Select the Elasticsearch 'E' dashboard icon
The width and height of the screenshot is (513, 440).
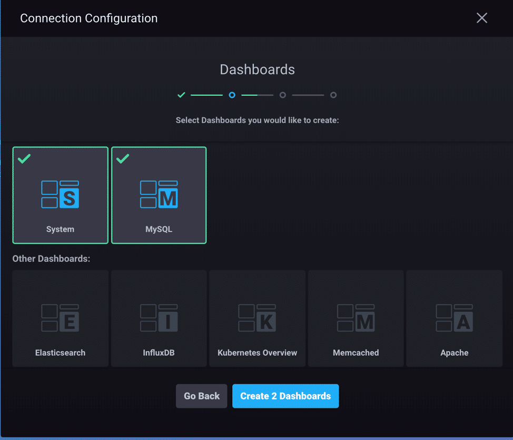60,318
